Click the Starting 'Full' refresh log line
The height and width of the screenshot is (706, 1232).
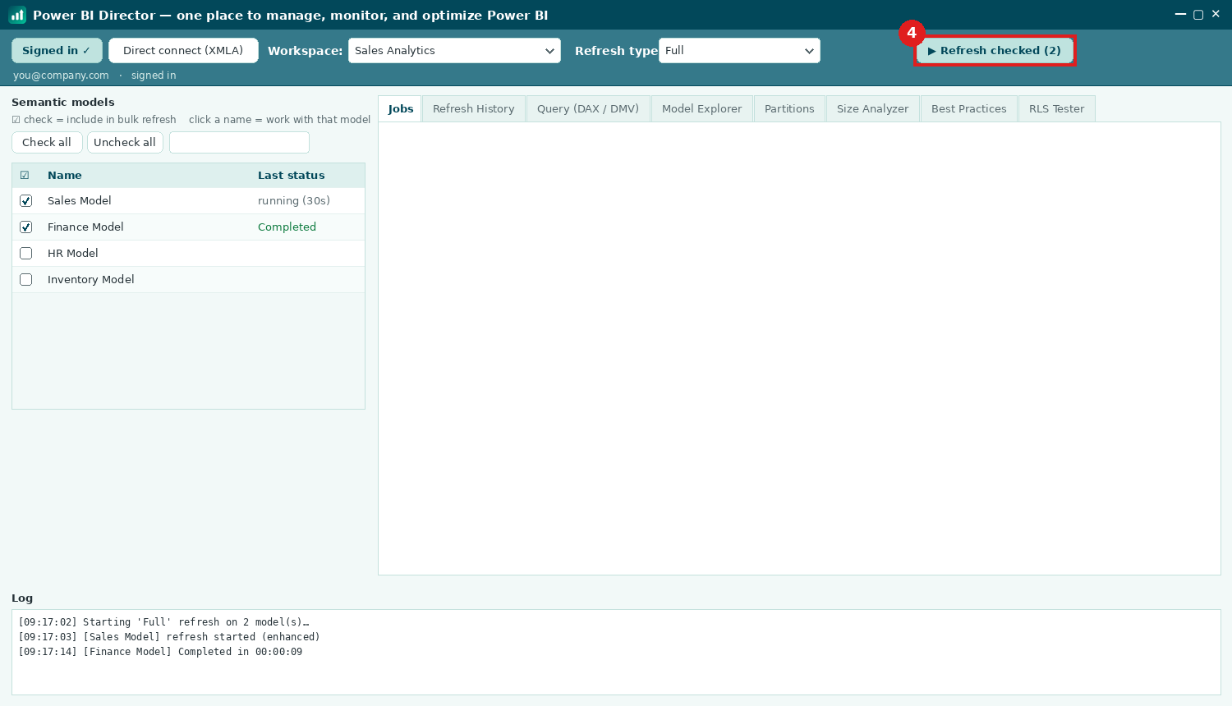(x=163, y=622)
